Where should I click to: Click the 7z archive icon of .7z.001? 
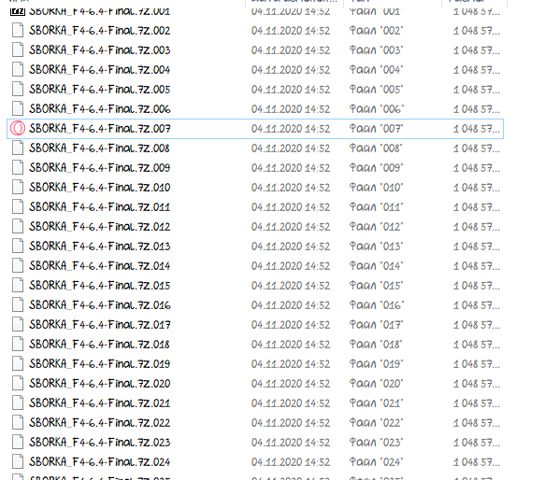click(18, 12)
